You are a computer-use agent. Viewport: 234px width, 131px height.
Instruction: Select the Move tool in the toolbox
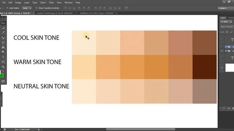click(x=3, y=23)
